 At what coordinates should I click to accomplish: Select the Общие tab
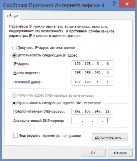pos(13,16)
